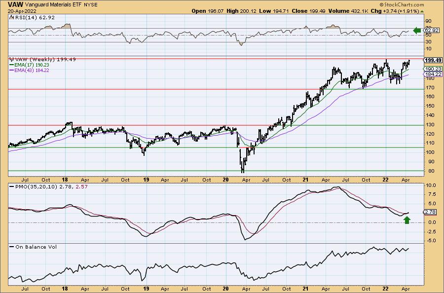Click the 170 price axis label
This screenshot has height=293, width=444.
(x=429, y=87)
